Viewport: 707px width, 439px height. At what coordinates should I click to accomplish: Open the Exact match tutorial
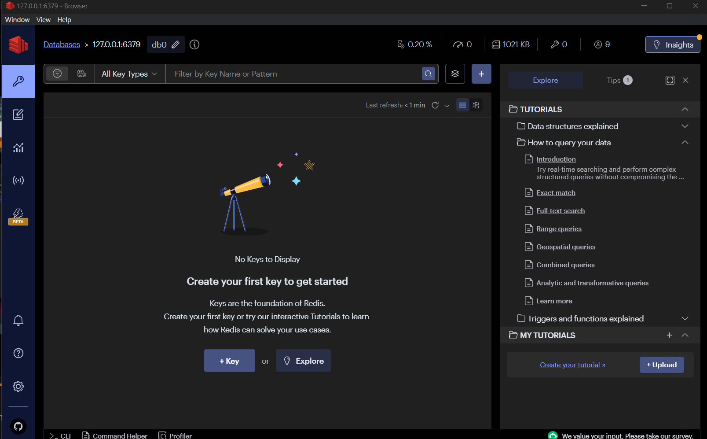[556, 192]
